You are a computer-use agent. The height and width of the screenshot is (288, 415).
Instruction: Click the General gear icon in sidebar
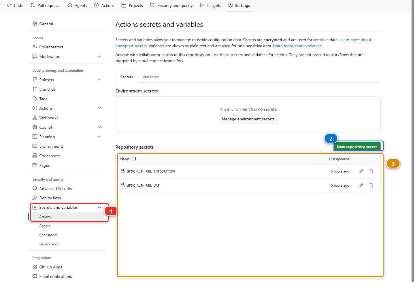[x=35, y=24]
